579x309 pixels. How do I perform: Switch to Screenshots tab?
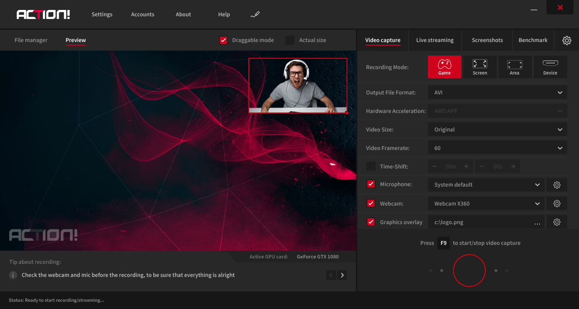pyautogui.click(x=487, y=40)
